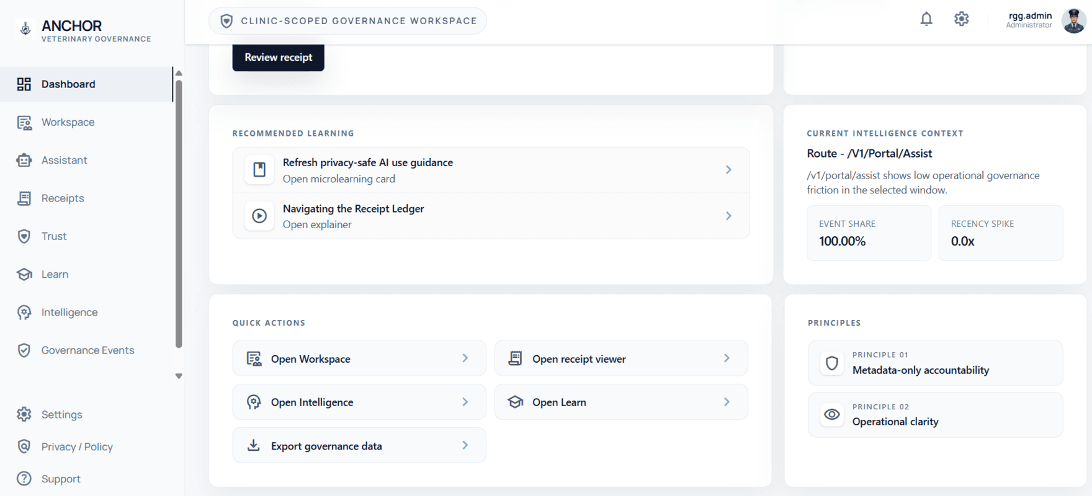
Task: Click the Principle 01 shield icon
Action: pyautogui.click(x=832, y=363)
